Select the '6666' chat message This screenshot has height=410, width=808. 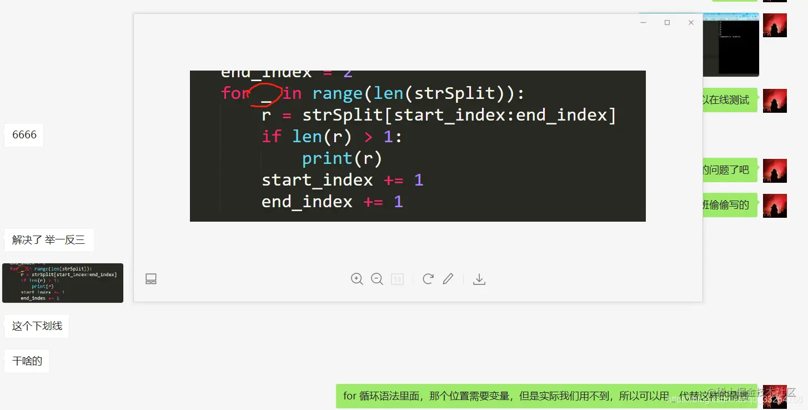[x=24, y=135]
